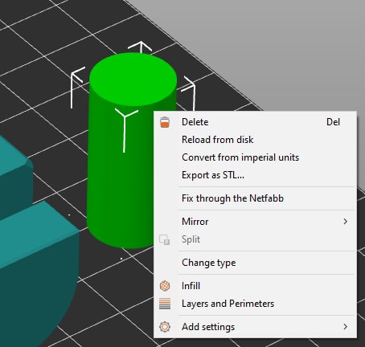Select Reload from disk
The image size is (365, 347).
tap(255, 140)
